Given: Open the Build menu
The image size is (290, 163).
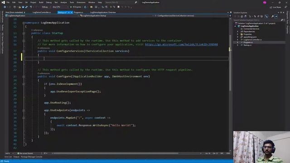Looking at the screenshot, I should coord(41,2).
